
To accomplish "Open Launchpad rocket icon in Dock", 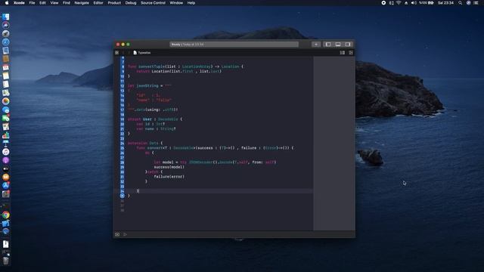I will [6, 33].
